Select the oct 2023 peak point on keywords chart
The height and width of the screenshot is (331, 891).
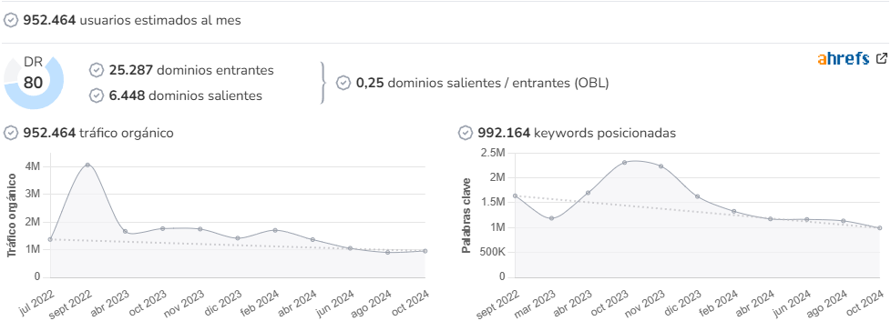click(624, 162)
